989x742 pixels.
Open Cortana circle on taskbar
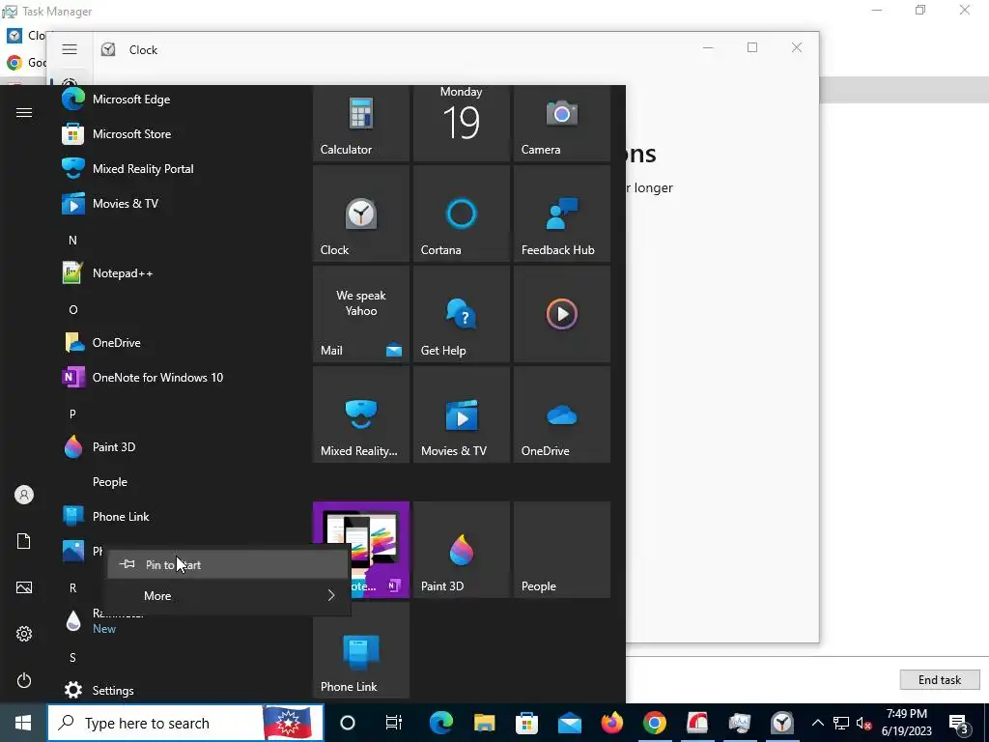(348, 723)
